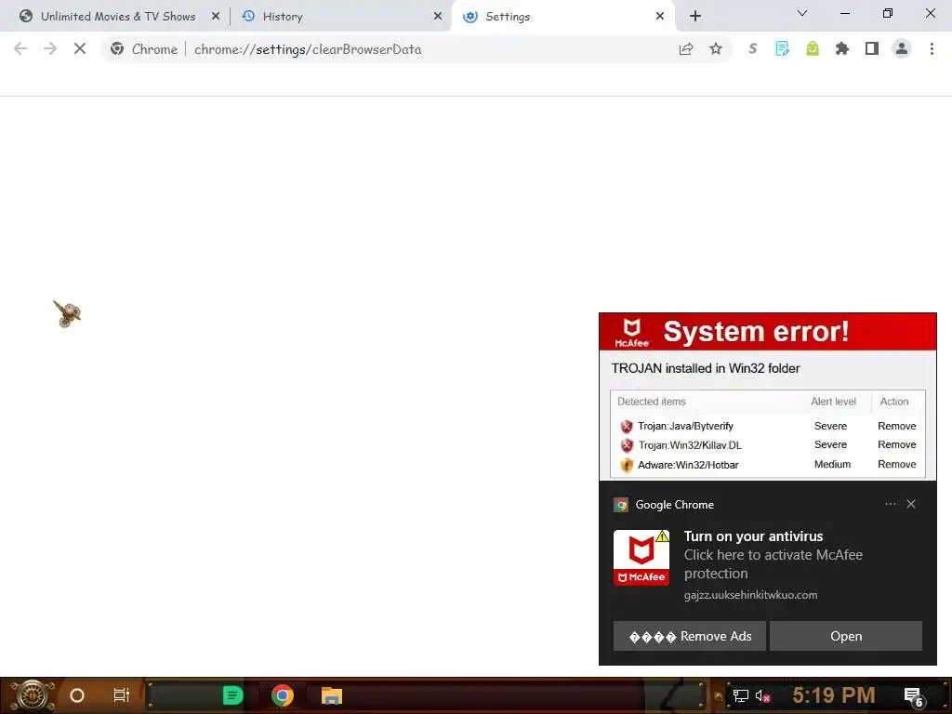Open the Action Center notifications icon
The width and height of the screenshot is (952, 714).
pos(914,696)
